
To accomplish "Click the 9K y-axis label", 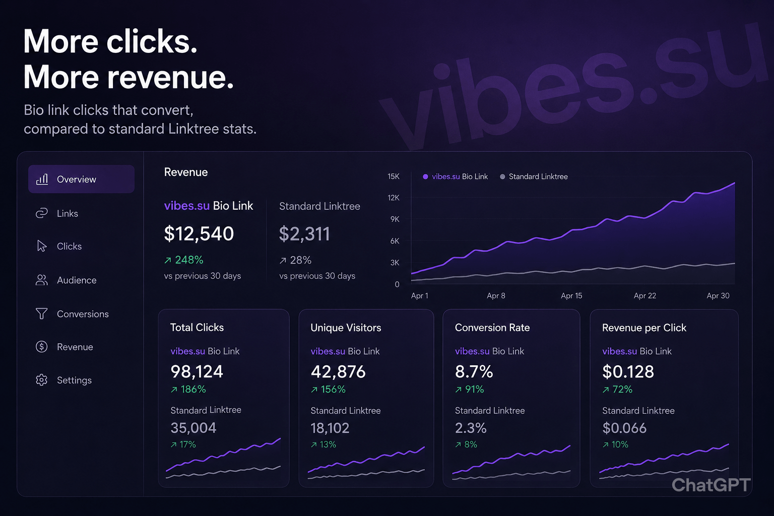I will click(395, 219).
